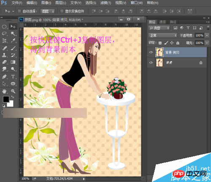Select the Eyedropper tool
The height and width of the screenshot is (182, 211).
click(x=13, y=41)
